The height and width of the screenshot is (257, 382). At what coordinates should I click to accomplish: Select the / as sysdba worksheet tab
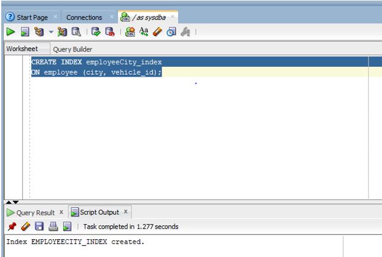(x=149, y=18)
